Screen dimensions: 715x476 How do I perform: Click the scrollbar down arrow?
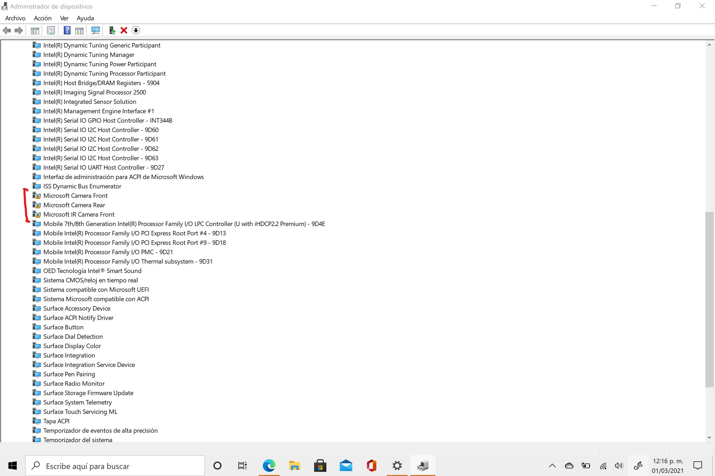click(x=709, y=437)
